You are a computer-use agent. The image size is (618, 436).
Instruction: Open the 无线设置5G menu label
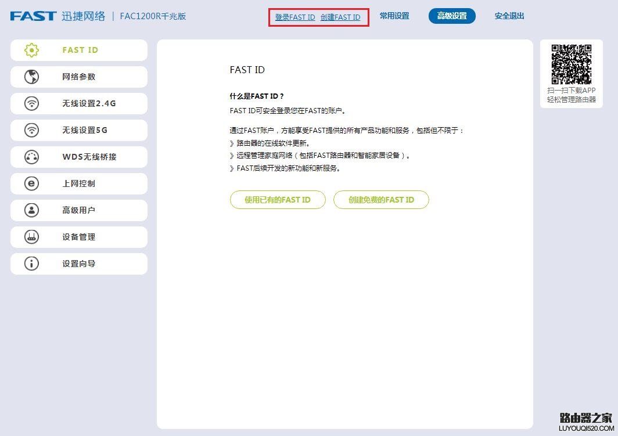[x=85, y=130]
